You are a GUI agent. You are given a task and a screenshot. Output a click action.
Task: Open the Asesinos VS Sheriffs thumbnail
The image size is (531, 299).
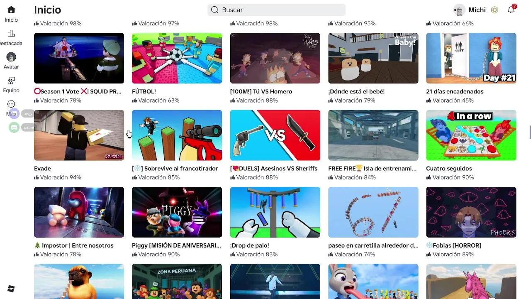pyautogui.click(x=275, y=135)
